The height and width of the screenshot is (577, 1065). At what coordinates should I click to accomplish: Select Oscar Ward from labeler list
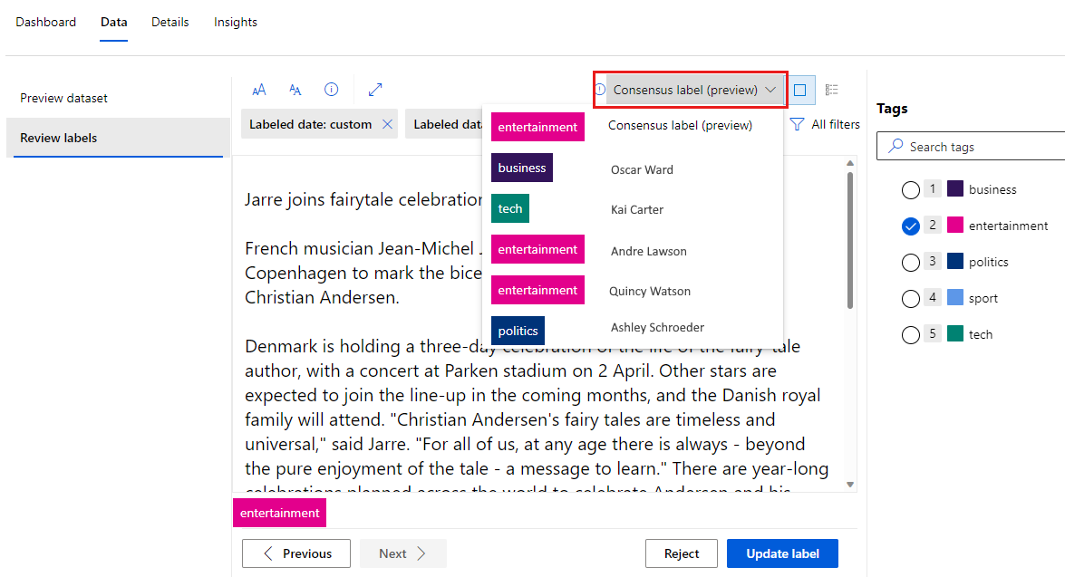pyautogui.click(x=642, y=169)
